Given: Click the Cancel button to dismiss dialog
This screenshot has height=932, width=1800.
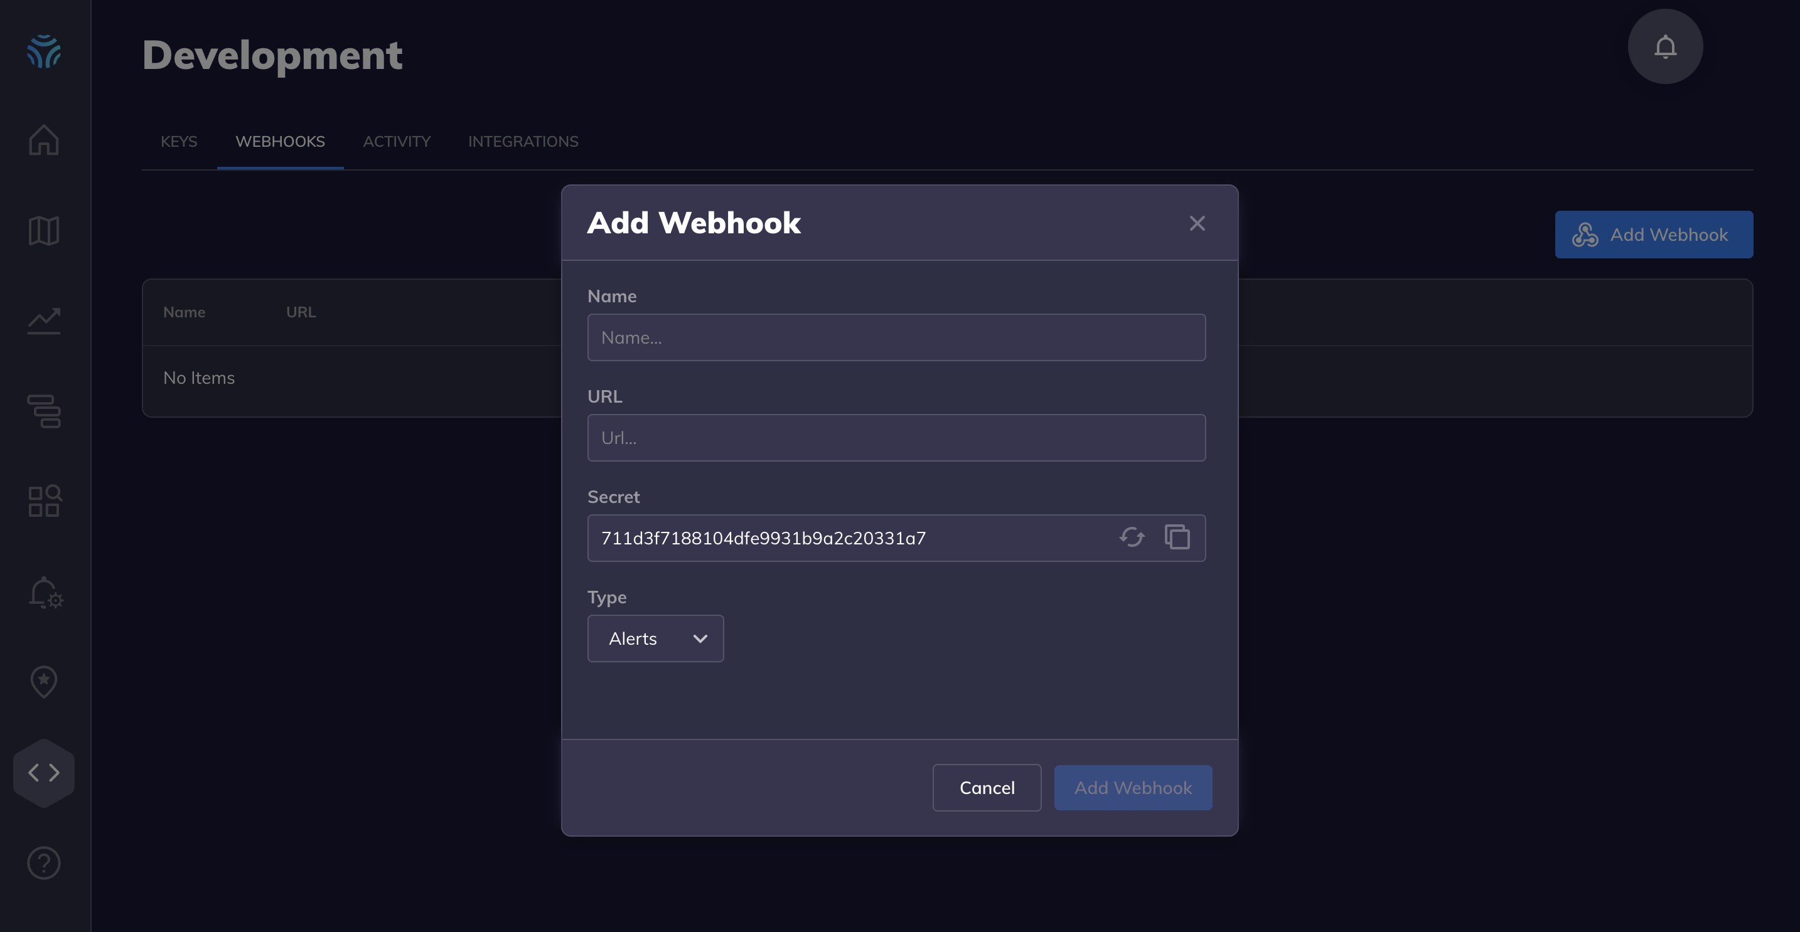Looking at the screenshot, I should pos(987,788).
